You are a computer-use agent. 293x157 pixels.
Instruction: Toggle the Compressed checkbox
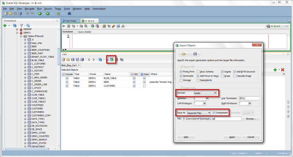click(x=214, y=113)
